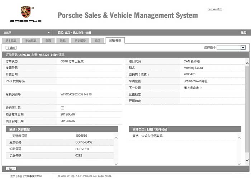Click the 打印 print button
Image resolution: width=251 pixels, height=179 pixels.
point(11,169)
